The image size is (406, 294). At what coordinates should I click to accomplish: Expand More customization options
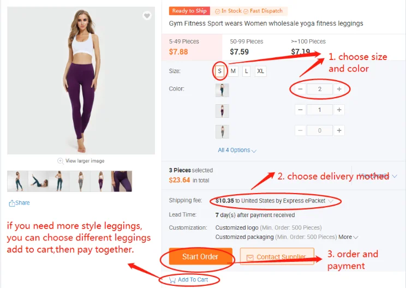pyautogui.click(x=348, y=237)
